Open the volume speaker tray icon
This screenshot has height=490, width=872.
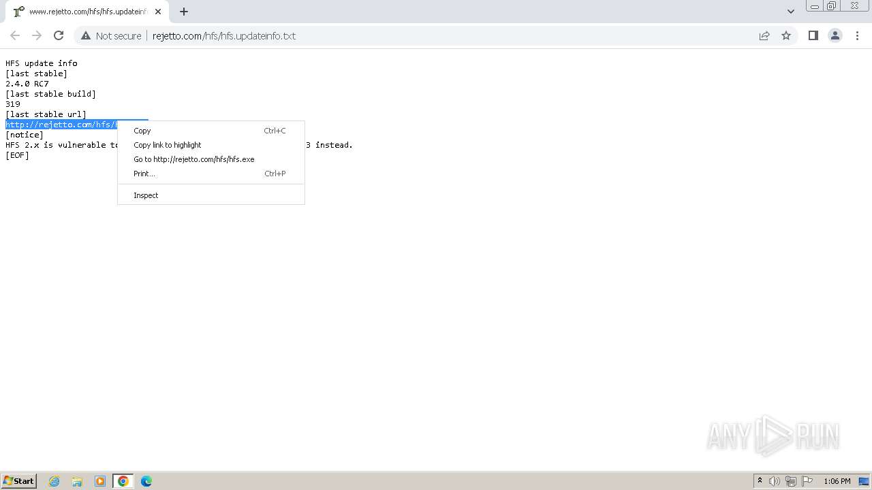coord(775,481)
